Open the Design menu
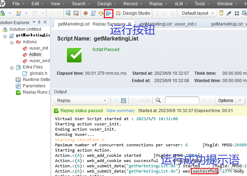The height and width of the screenshot is (176, 247). click(107, 4)
